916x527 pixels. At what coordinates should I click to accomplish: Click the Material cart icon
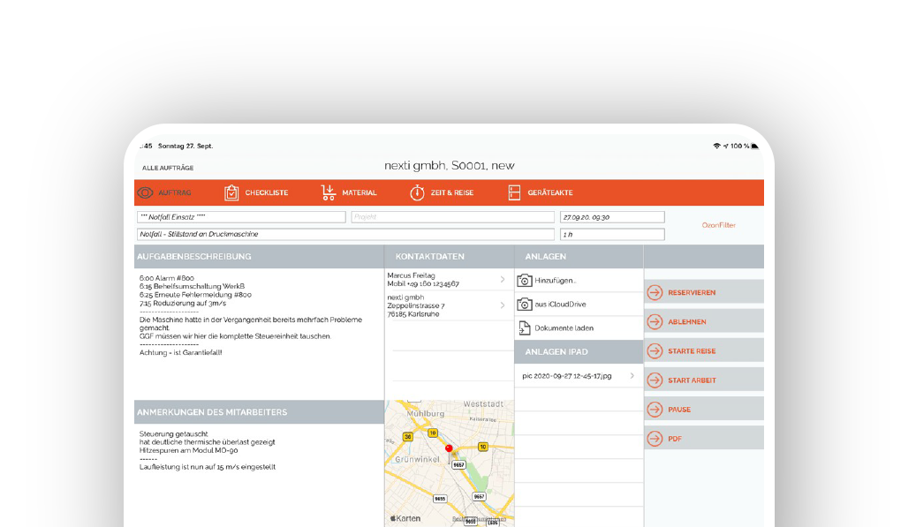329,192
